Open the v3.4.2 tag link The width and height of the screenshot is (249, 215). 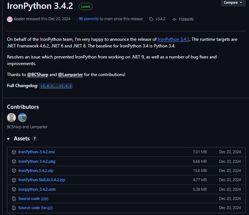tap(160, 19)
